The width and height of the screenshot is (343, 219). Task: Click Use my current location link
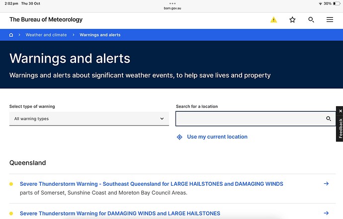tap(217, 137)
